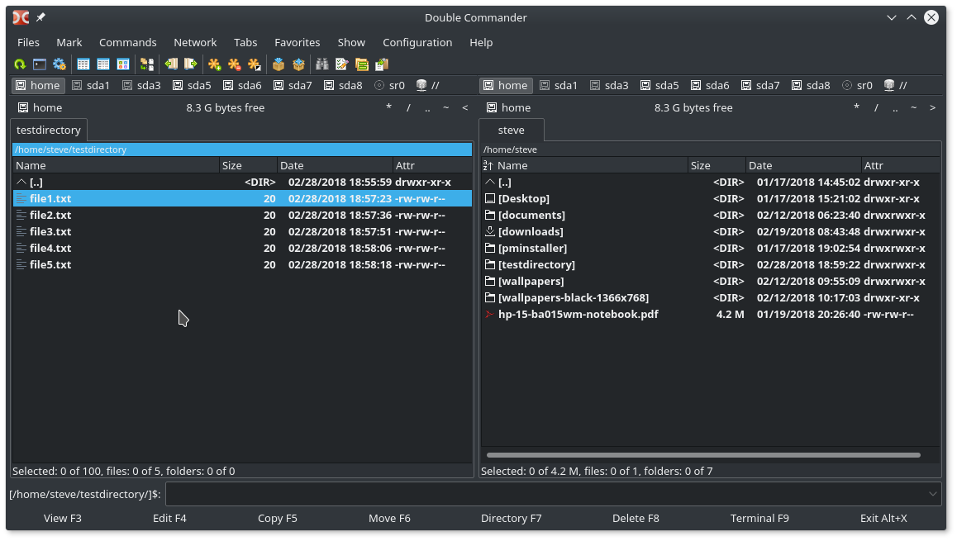957x541 pixels.
Task: Switch to thumbnails view icon
Action: (x=122, y=64)
